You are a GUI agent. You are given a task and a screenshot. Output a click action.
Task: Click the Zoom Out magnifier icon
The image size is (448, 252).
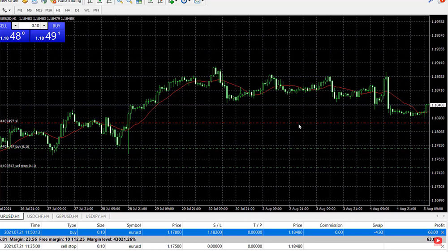129,1
